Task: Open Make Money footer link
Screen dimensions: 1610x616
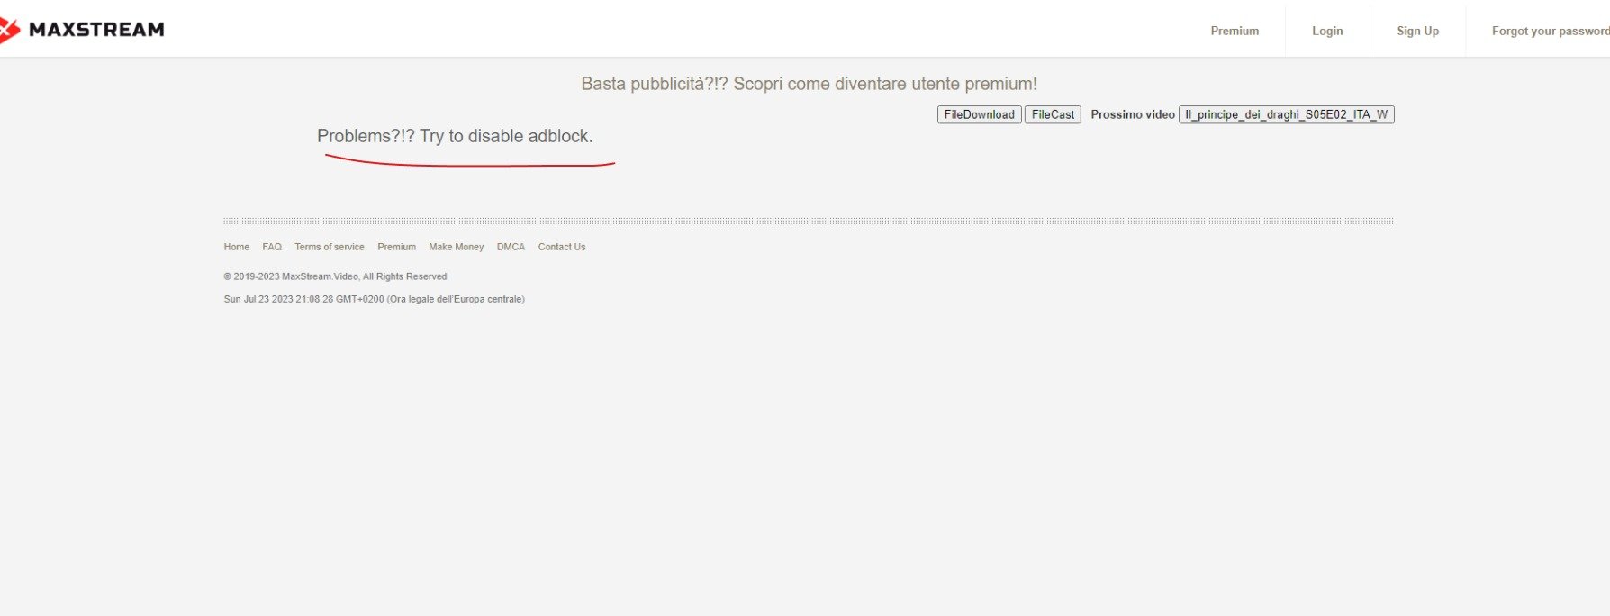Action: pos(456,247)
